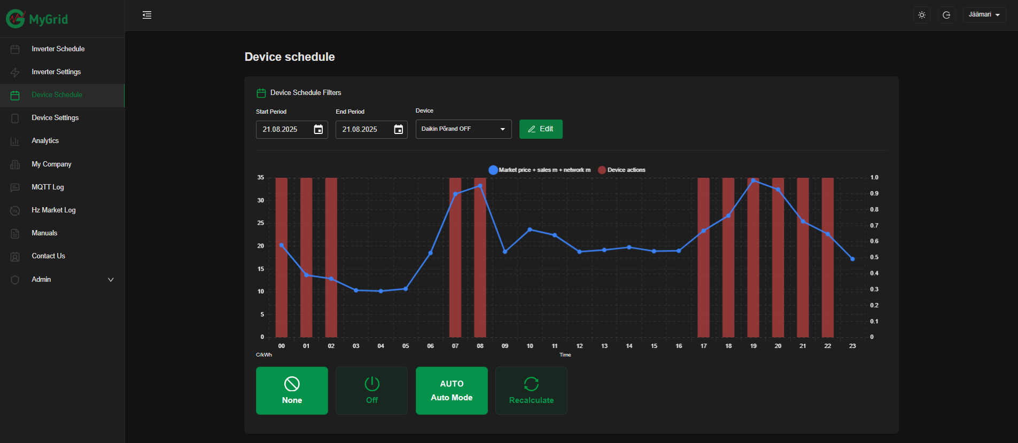Switch device to Off mode
This screenshot has height=443, width=1018.
tap(371, 390)
